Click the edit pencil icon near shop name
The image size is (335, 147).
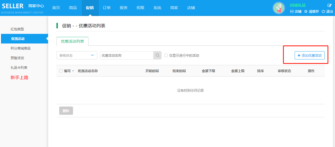click(329, 6)
